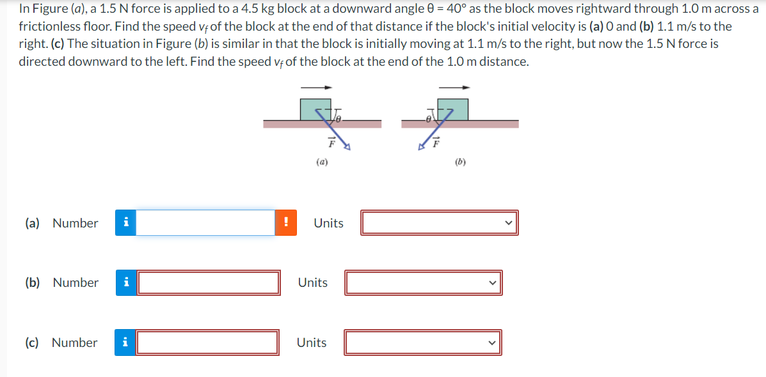Click the orange exclamation warning icon
This screenshot has width=766, height=377.
285,222
